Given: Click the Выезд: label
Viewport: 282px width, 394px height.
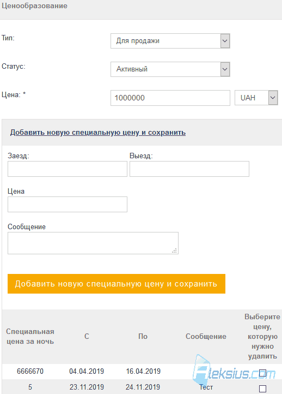Looking at the screenshot, I should point(141,156).
